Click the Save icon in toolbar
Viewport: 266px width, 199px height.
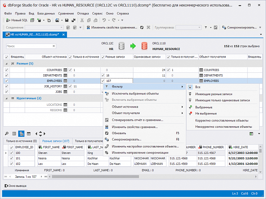(x=67, y=20)
